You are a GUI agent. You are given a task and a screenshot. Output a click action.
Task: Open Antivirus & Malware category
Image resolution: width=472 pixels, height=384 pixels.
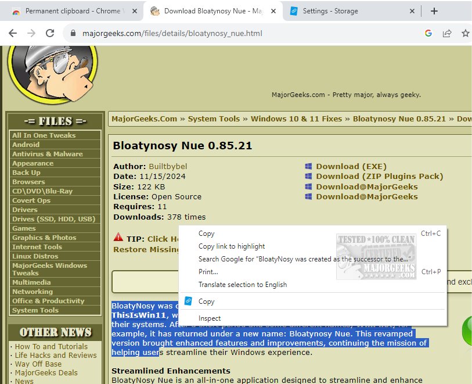55,154
